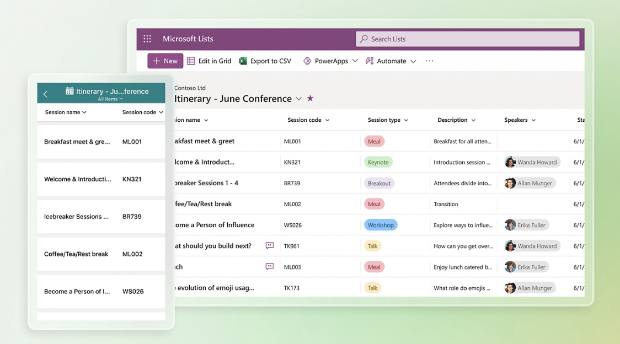This screenshot has width=620, height=344.
Task: Click the Meal tag in the ML003 row
Action: click(374, 267)
